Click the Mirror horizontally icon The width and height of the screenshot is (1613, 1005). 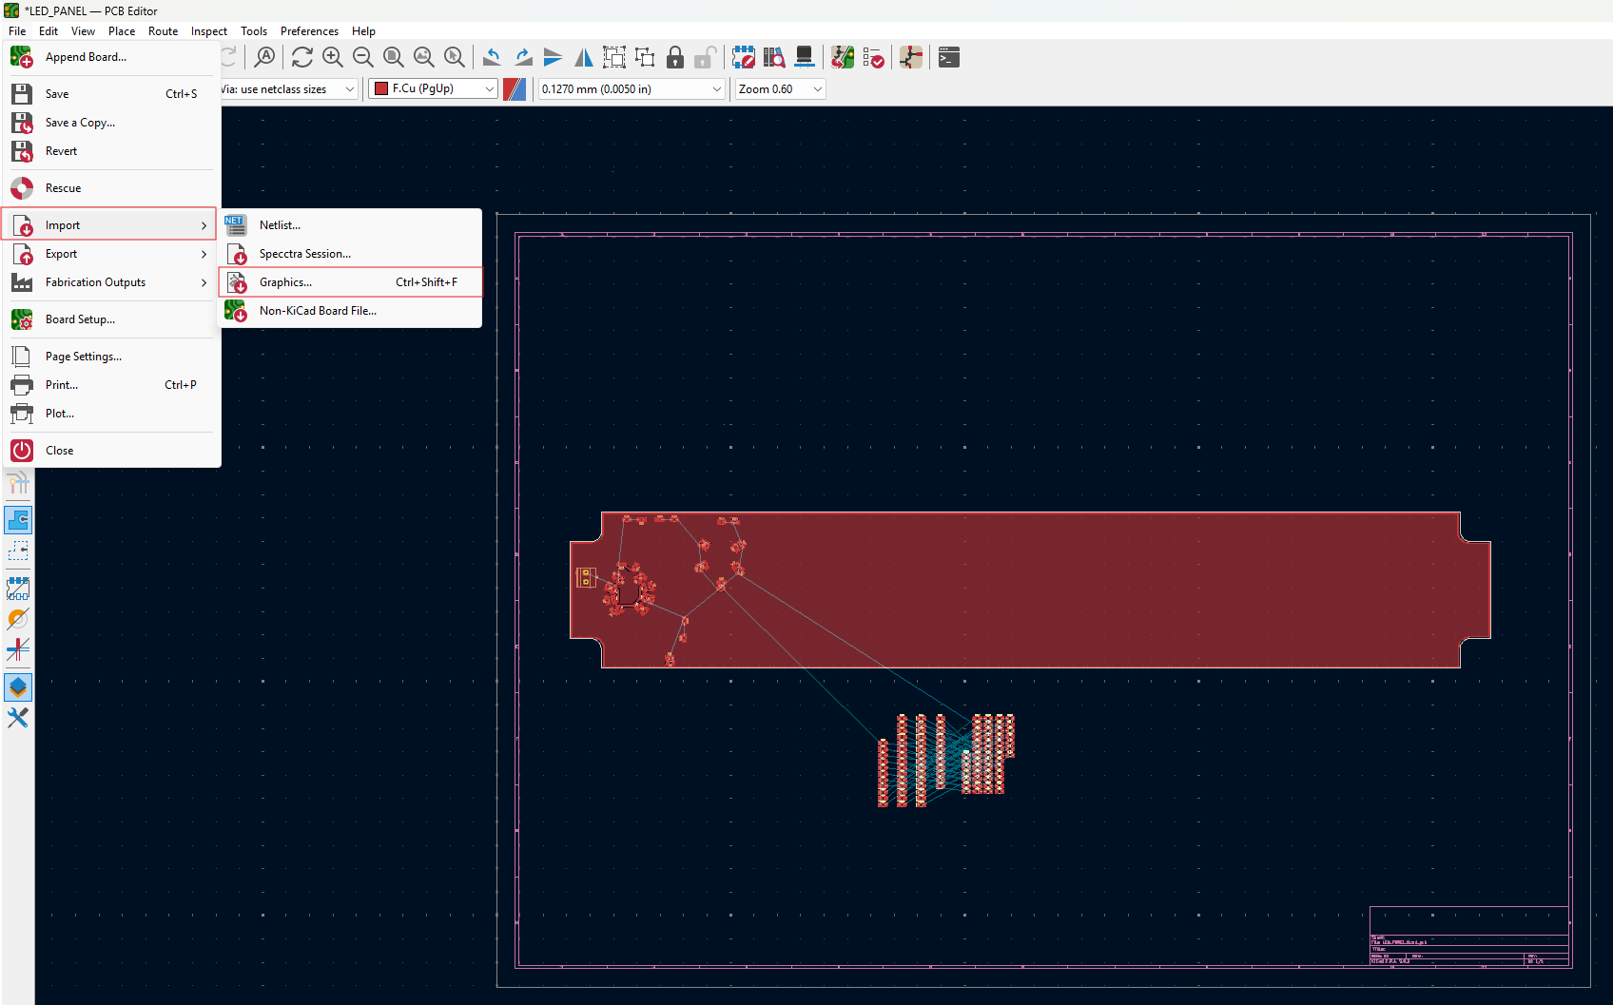(x=583, y=57)
